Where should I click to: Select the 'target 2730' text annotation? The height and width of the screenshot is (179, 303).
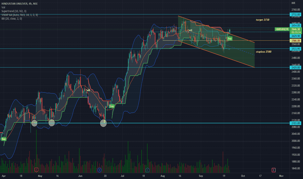tap(262, 20)
